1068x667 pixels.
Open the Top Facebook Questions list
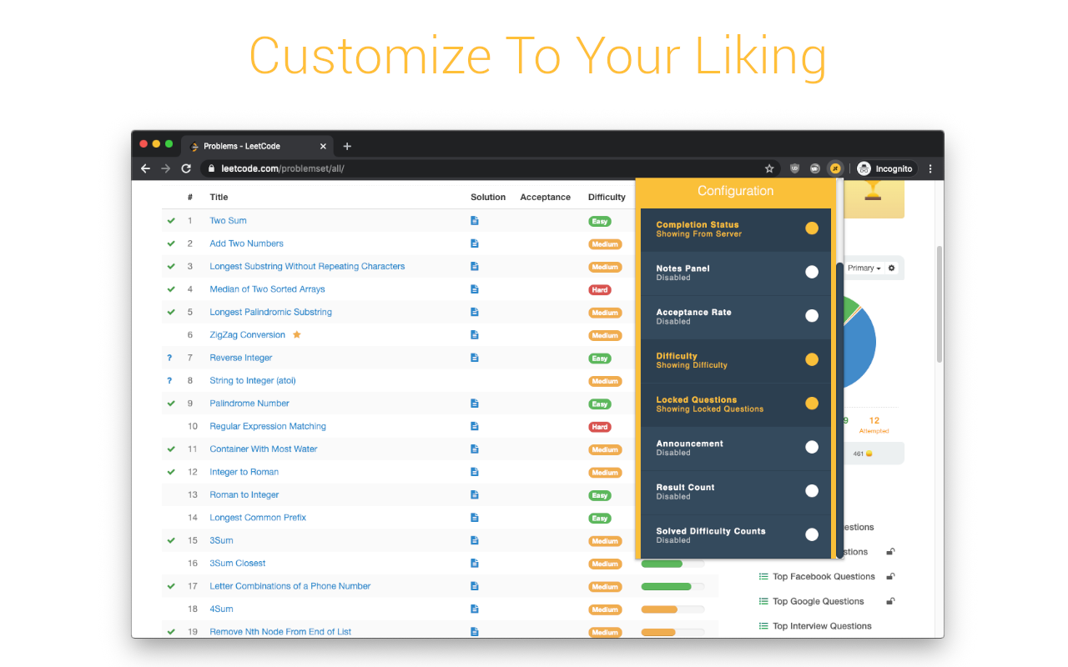[824, 576]
